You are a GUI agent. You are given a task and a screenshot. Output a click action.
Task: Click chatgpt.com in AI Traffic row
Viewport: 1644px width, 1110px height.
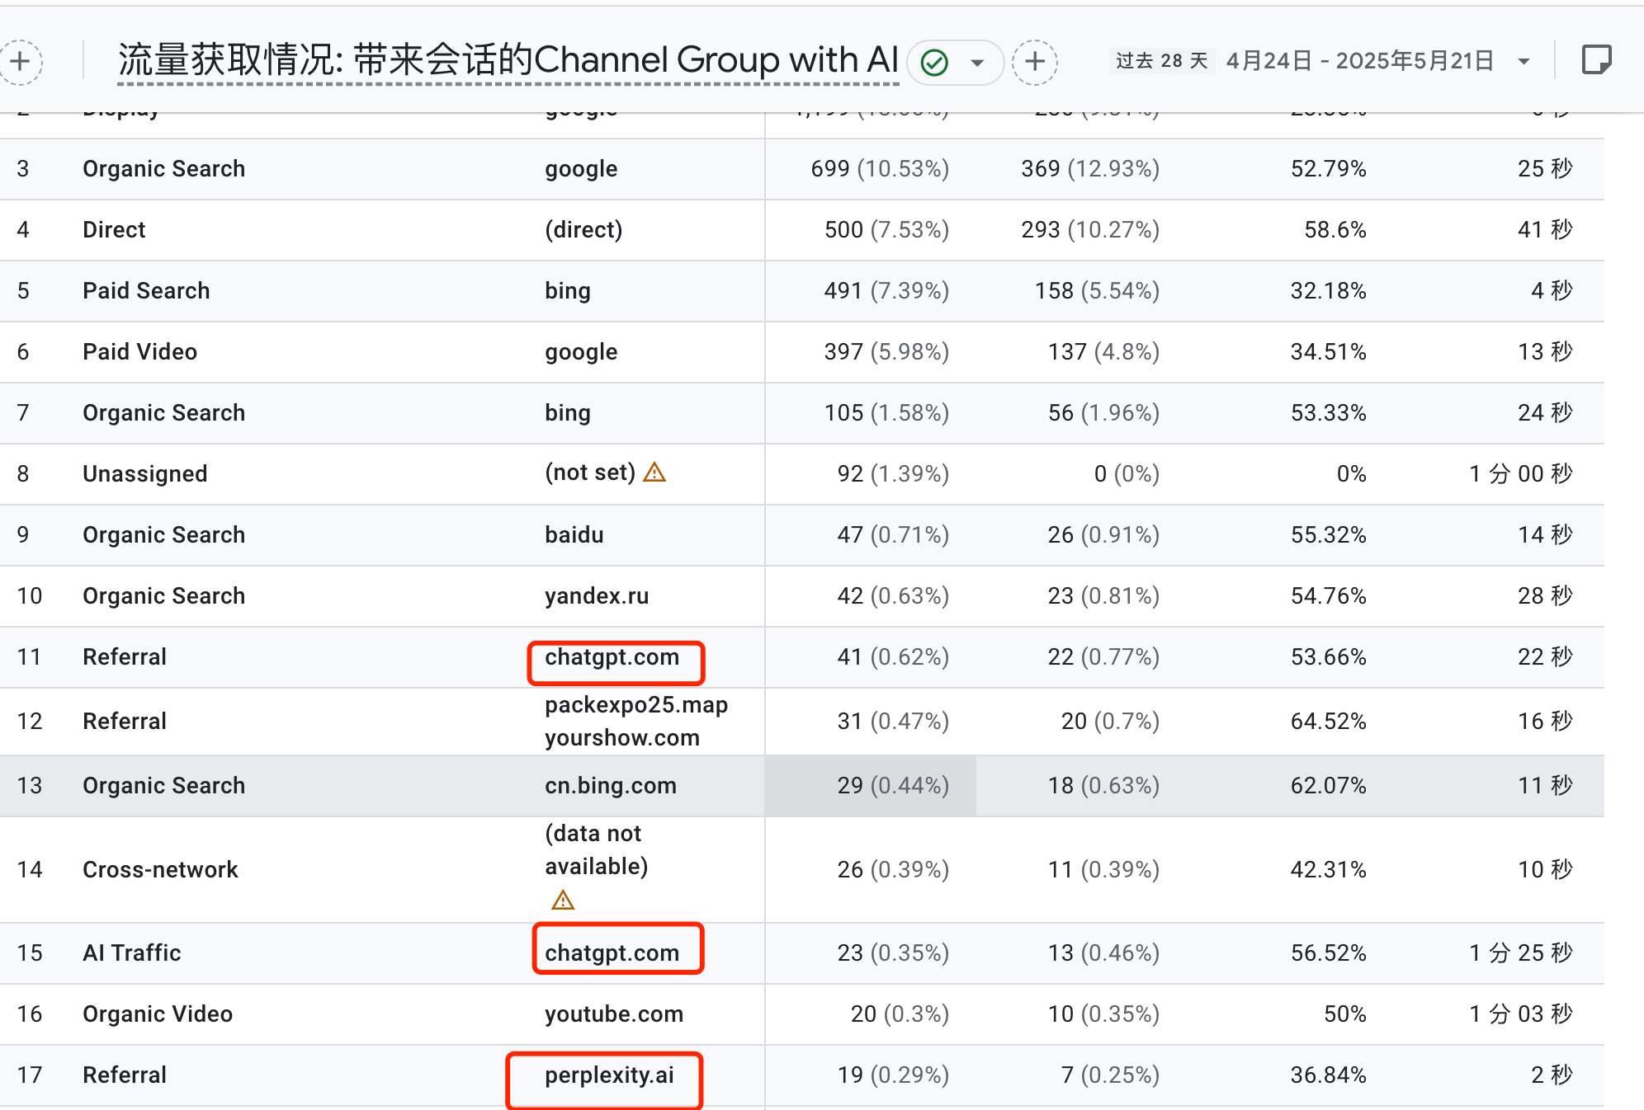612,952
